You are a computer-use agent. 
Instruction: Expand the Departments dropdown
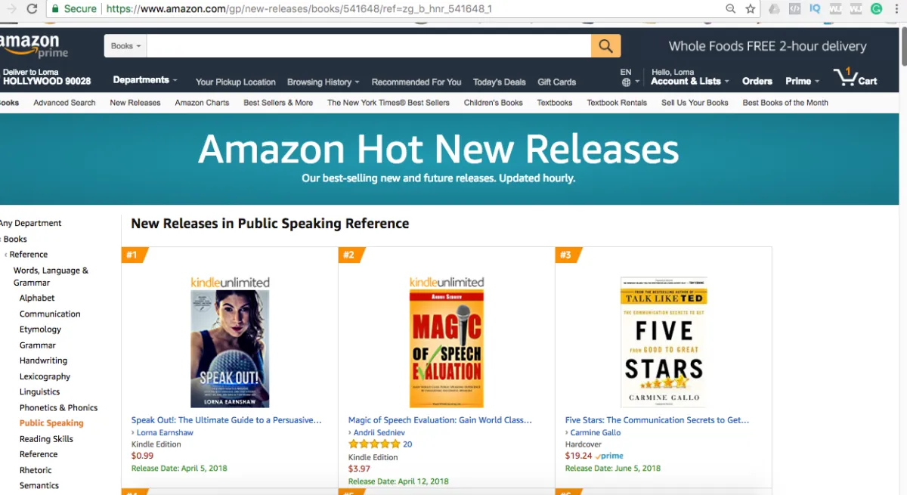[x=144, y=80]
